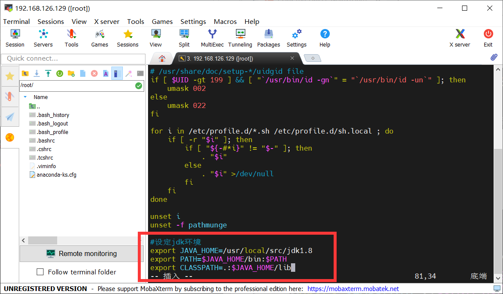Open the Tools menu
This screenshot has width=503, height=294.
point(135,21)
